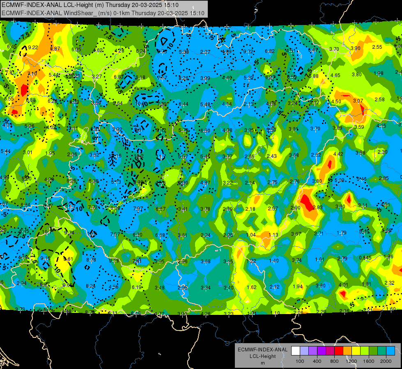The height and width of the screenshot is (369, 402).
Task: Click the lime green legend swatch
Action: click(365, 351)
